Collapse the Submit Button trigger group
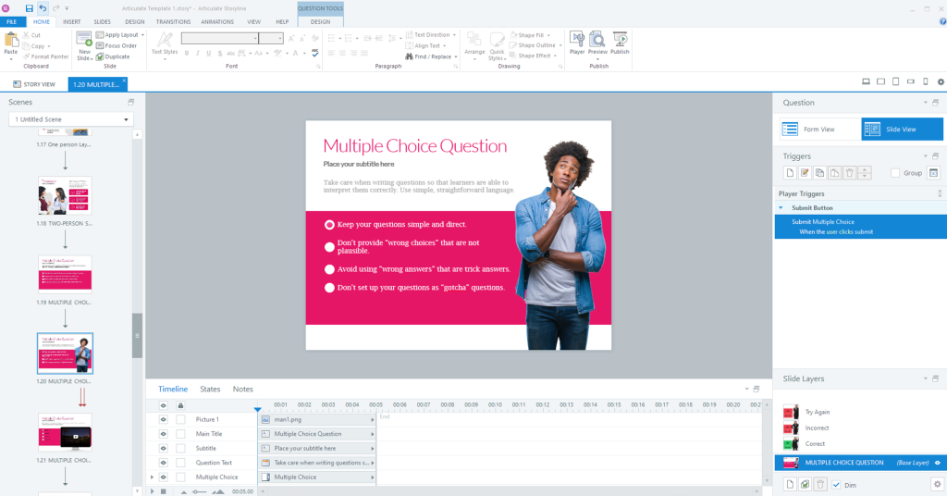This screenshot has width=947, height=496. (780, 207)
